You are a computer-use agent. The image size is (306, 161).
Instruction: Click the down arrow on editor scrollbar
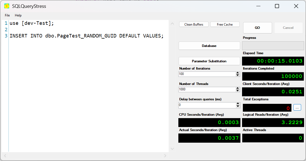[172, 149]
